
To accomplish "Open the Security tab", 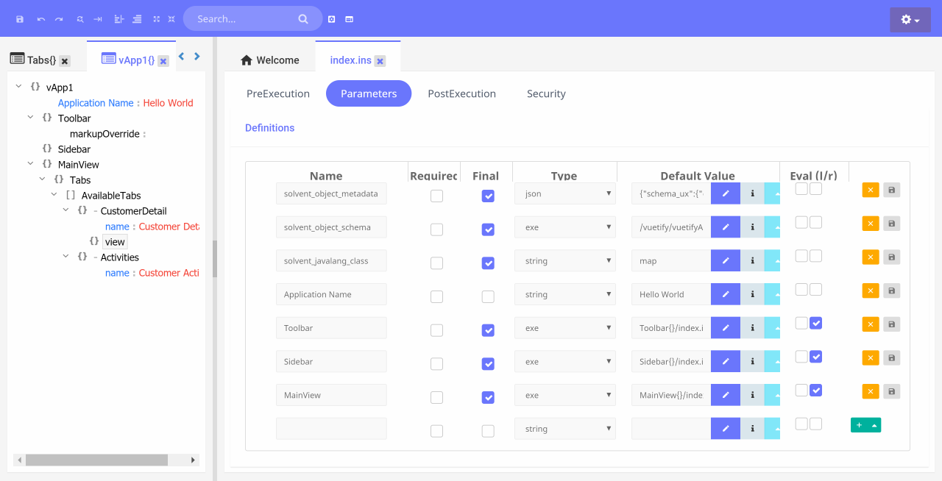I will [x=546, y=93].
